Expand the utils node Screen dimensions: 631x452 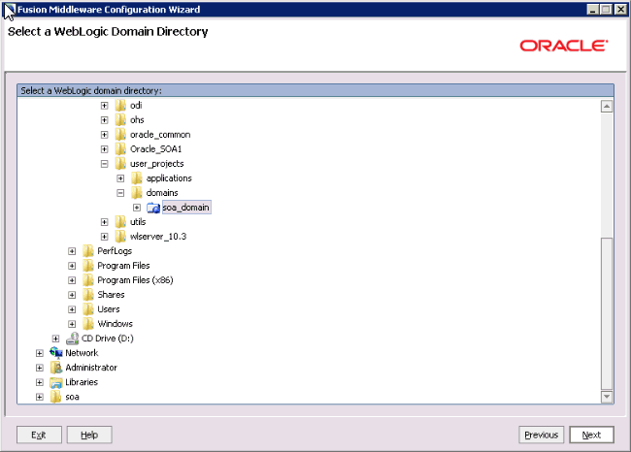[x=104, y=222]
